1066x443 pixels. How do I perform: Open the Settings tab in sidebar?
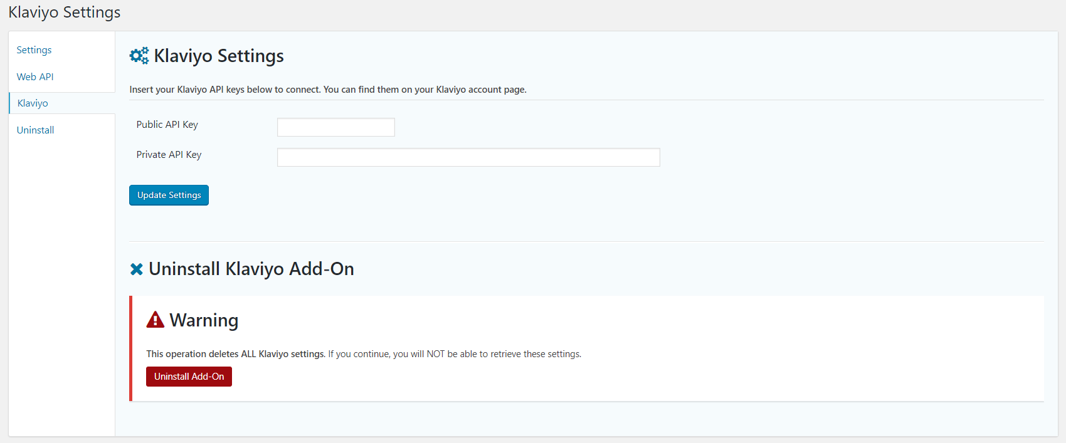pos(34,50)
